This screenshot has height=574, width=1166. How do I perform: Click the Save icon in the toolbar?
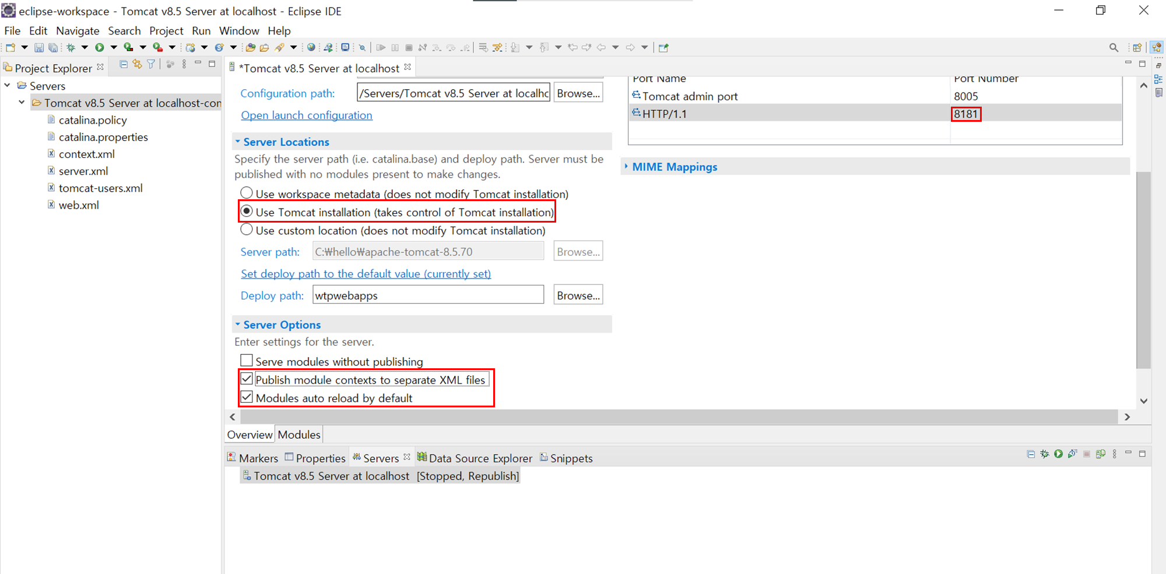[x=39, y=48]
